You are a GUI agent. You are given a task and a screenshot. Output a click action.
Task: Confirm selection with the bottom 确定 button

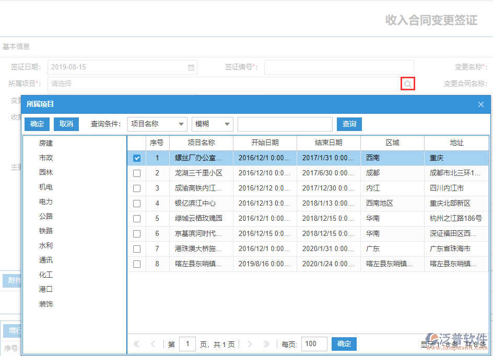[343, 343]
